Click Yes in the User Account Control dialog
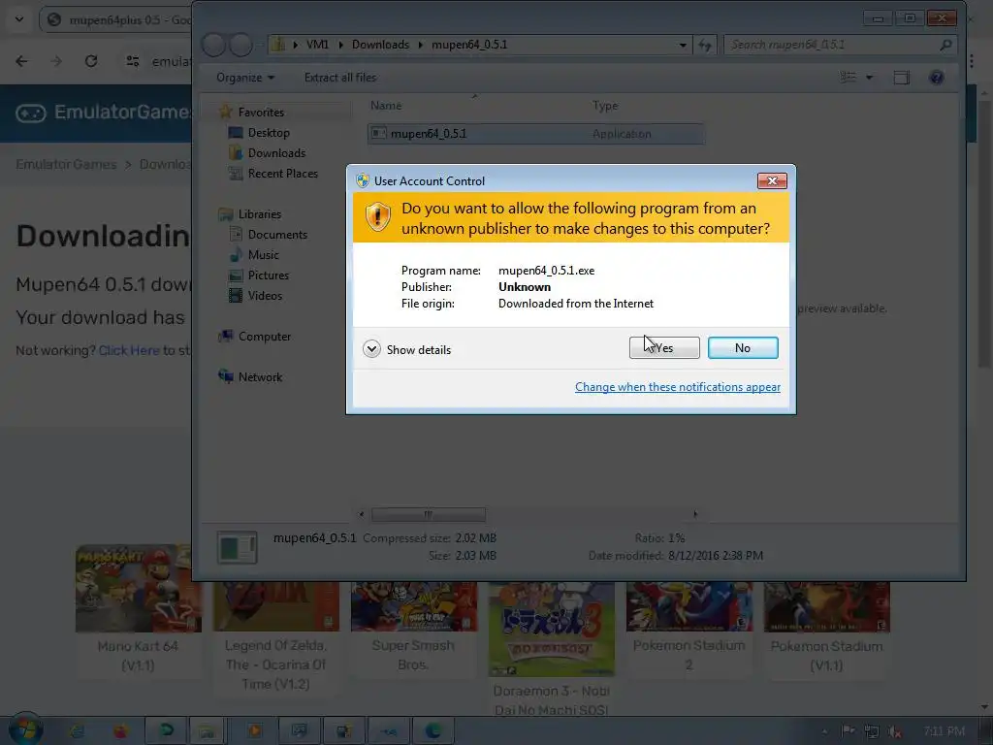The height and width of the screenshot is (745, 993). 664,348
